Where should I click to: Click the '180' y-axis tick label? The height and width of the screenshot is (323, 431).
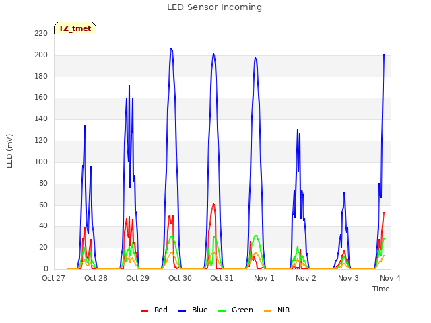41,76
